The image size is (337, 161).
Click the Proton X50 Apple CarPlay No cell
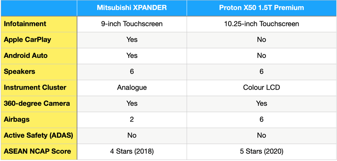(x=261, y=40)
